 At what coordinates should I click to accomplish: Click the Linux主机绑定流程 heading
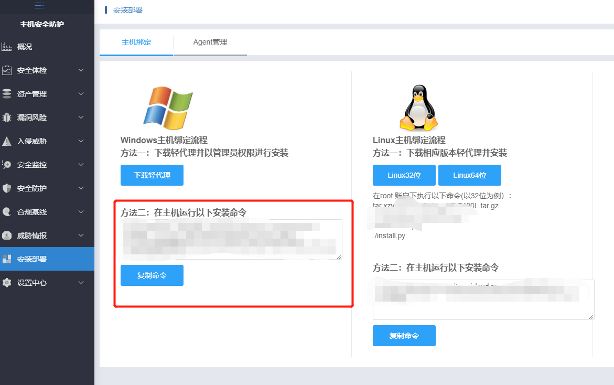tap(409, 140)
